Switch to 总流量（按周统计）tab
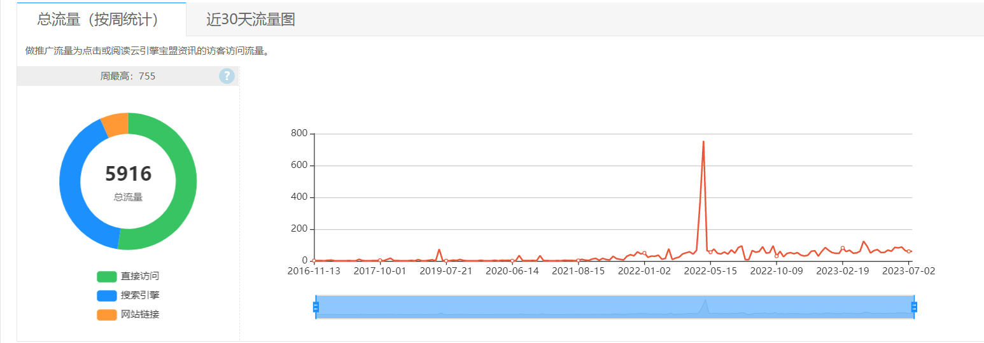984x343 pixels. 98,19
